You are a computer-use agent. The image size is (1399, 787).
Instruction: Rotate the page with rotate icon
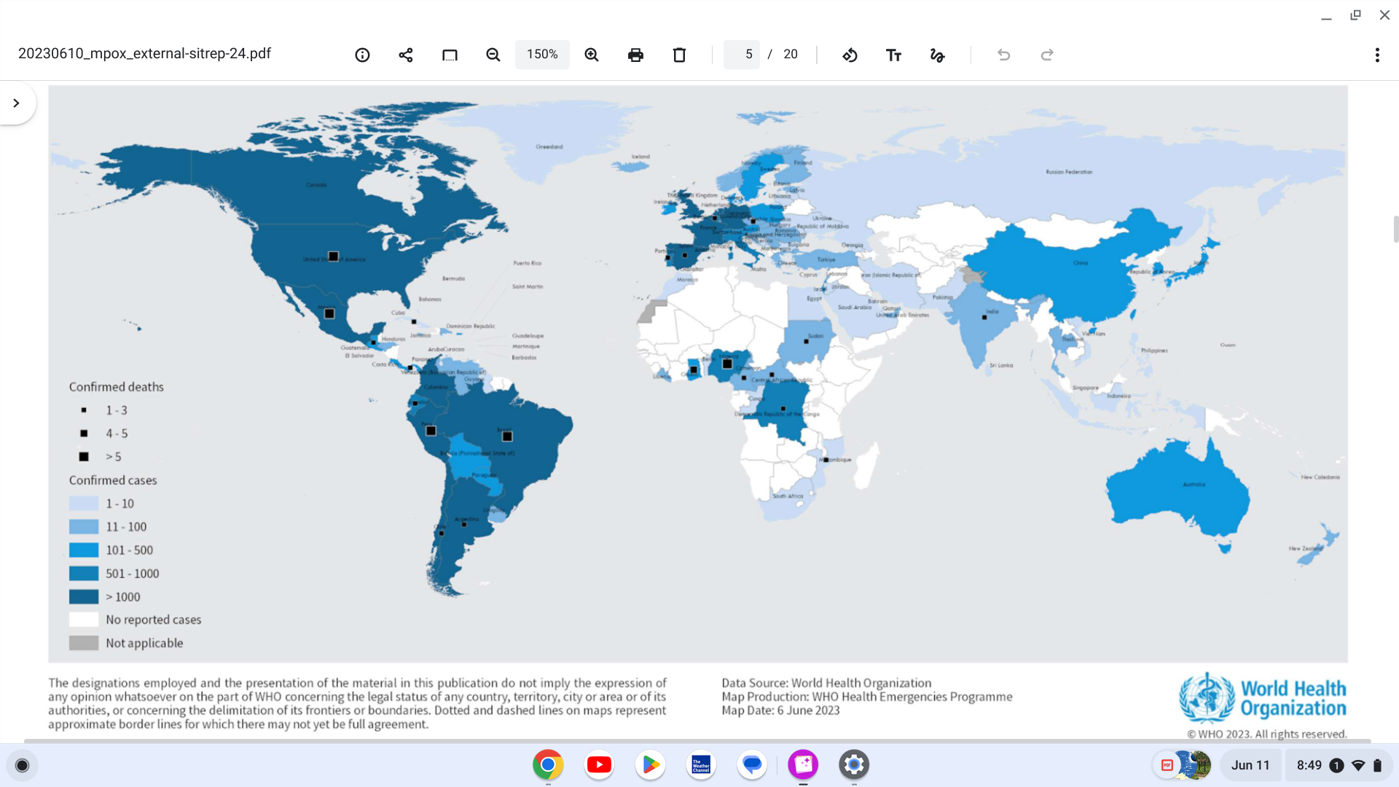(x=850, y=55)
